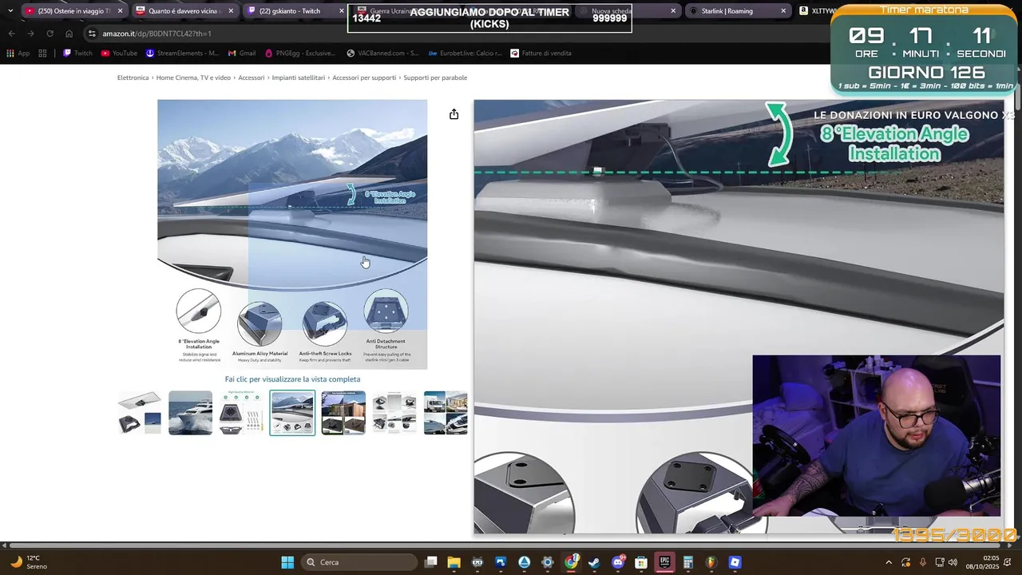Open the VACBanned.com bookmark
Viewport: 1022px width, 575px height.
382,54
